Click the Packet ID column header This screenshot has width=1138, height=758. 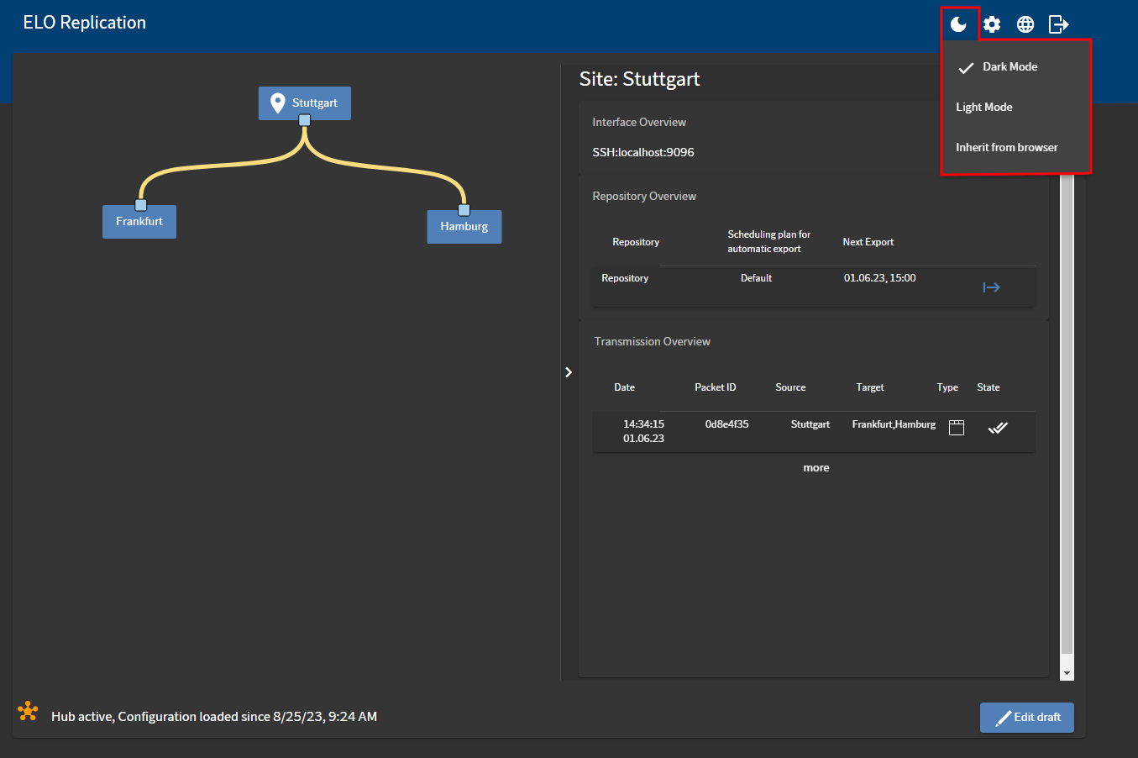pos(716,387)
